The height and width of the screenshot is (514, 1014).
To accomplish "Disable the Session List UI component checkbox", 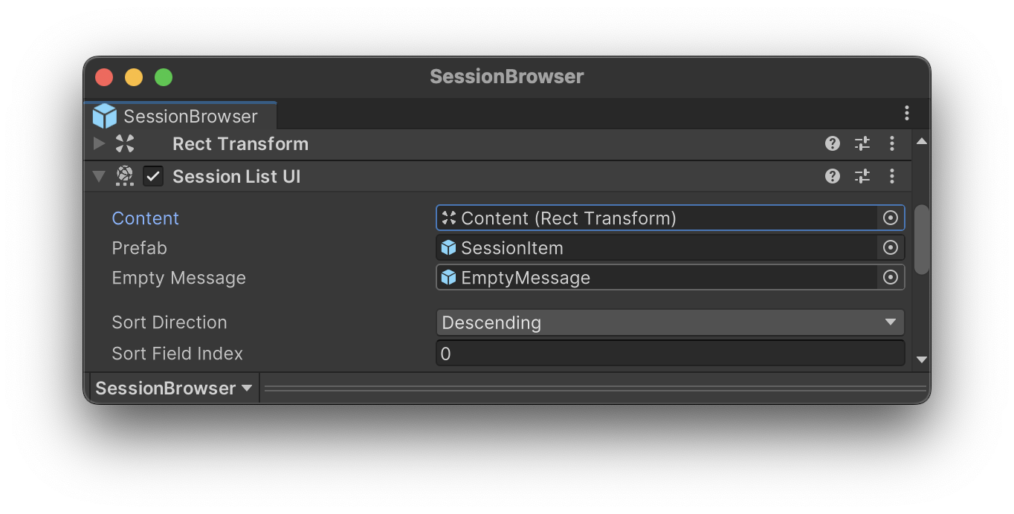I will tap(153, 176).
